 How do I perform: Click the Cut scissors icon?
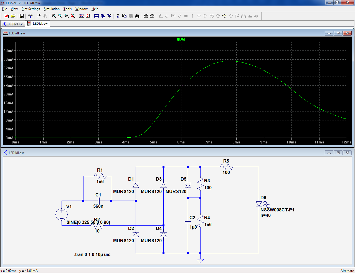(x=118, y=16)
